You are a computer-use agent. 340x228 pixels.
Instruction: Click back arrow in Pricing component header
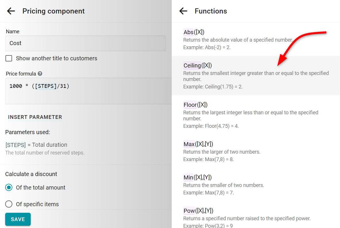[11, 11]
